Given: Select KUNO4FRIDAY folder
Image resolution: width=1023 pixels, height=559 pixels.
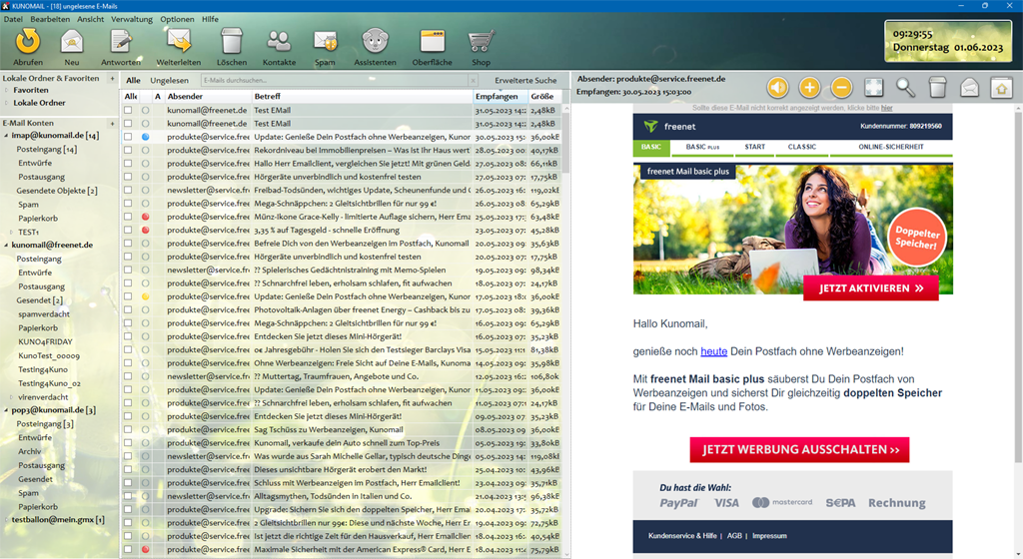Looking at the screenshot, I should [45, 341].
